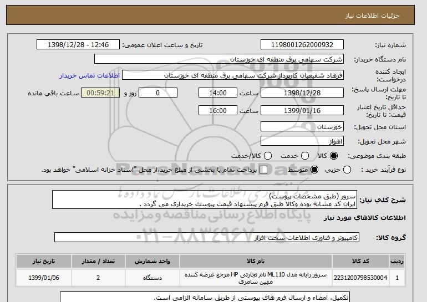Click the requester field فرهاد شفیعیان
The height and width of the screenshot is (302, 427).
233,75
